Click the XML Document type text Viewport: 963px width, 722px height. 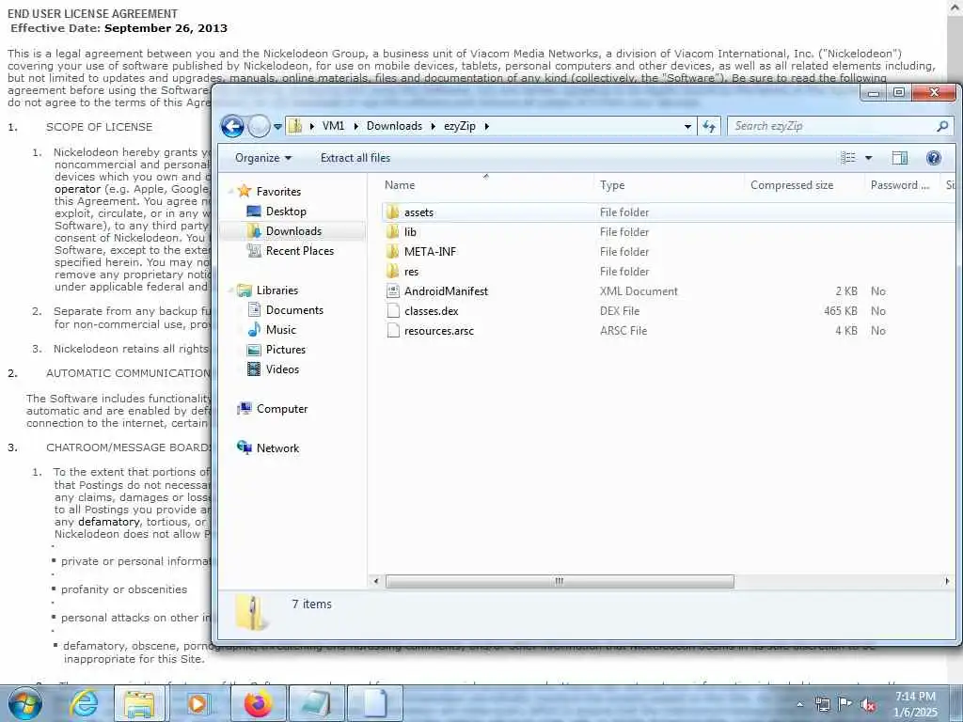pyautogui.click(x=639, y=291)
